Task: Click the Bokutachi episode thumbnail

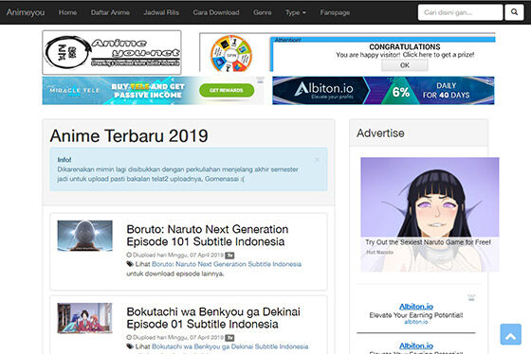Action: (84, 318)
